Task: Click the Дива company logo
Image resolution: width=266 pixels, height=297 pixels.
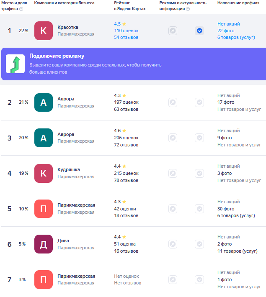Action: [x=44, y=244]
